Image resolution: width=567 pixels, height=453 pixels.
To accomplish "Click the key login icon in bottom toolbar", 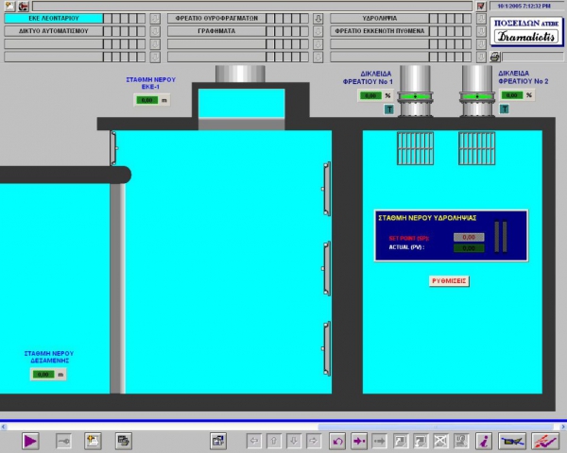I will (x=63, y=440).
